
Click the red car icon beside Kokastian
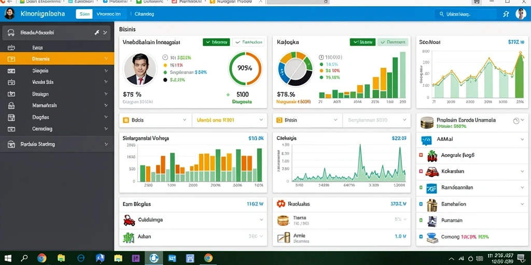[432, 172]
